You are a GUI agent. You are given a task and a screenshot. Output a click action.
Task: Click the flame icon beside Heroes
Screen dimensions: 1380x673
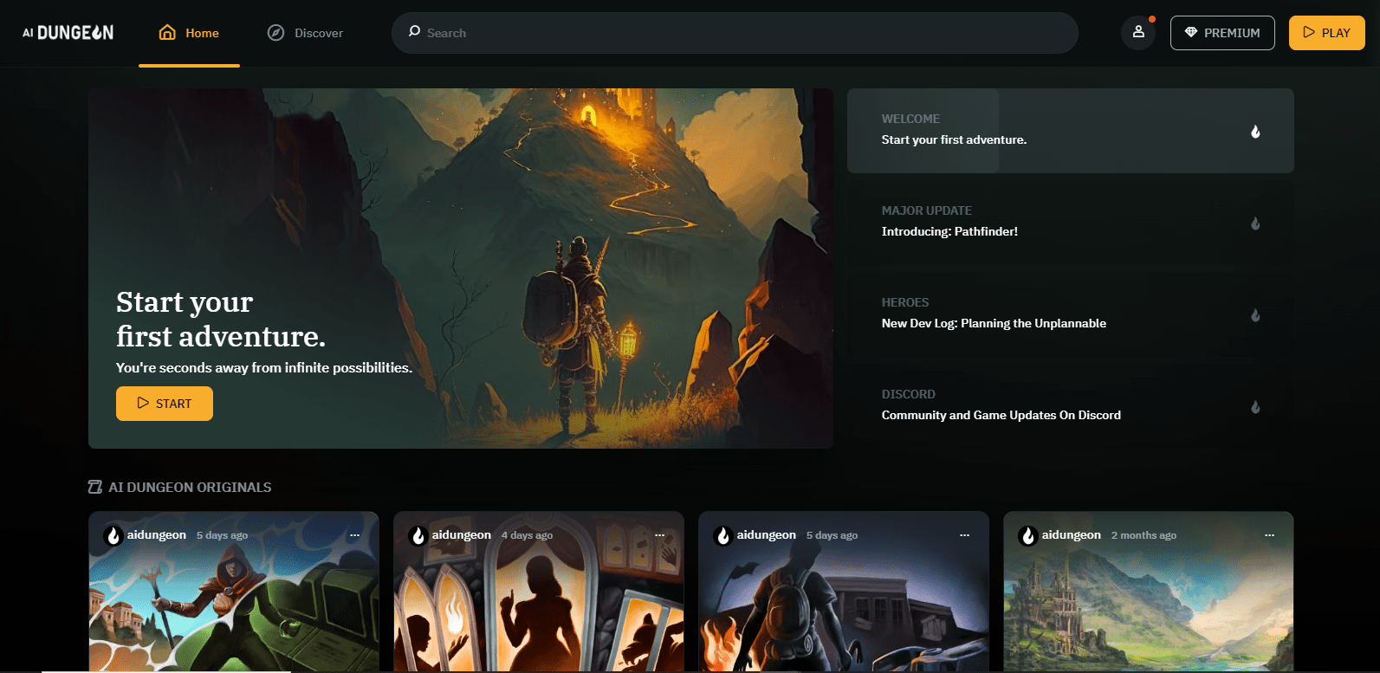(1255, 315)
